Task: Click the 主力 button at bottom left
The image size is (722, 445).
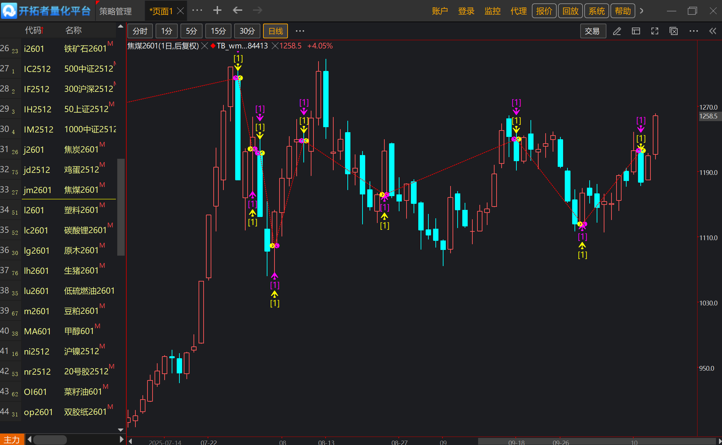Action: coord(12,440)
